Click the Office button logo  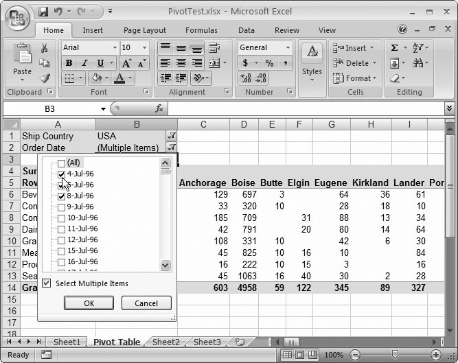click(17, 16)
